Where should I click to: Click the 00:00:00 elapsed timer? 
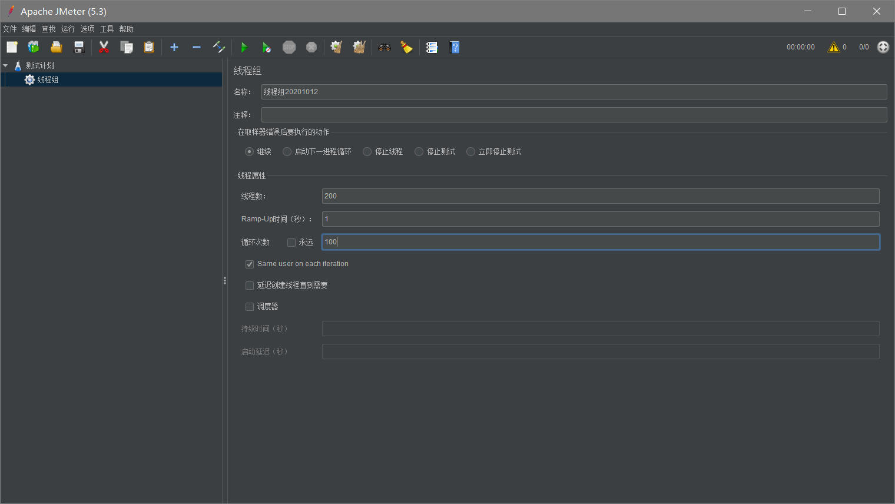pos(801,47)
